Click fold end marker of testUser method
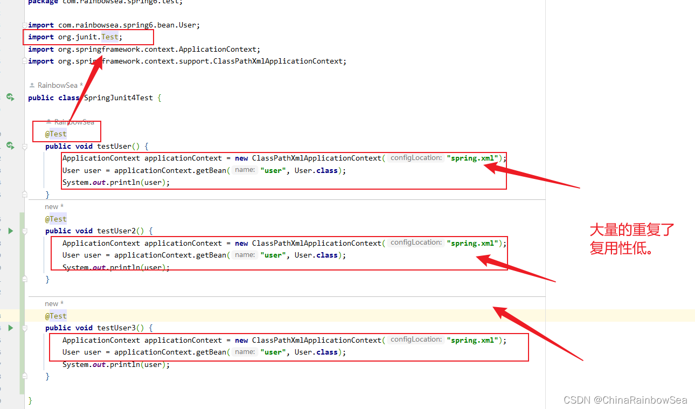This screenshot has height=409, width=695. click(24, 193)
